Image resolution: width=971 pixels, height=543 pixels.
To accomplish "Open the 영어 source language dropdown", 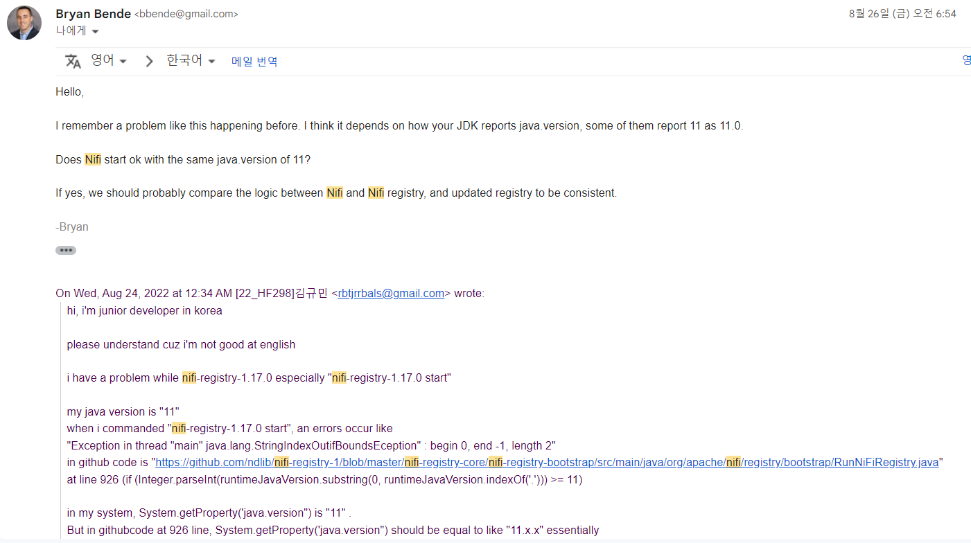I will pyautogui.click(x=110, y=61).
